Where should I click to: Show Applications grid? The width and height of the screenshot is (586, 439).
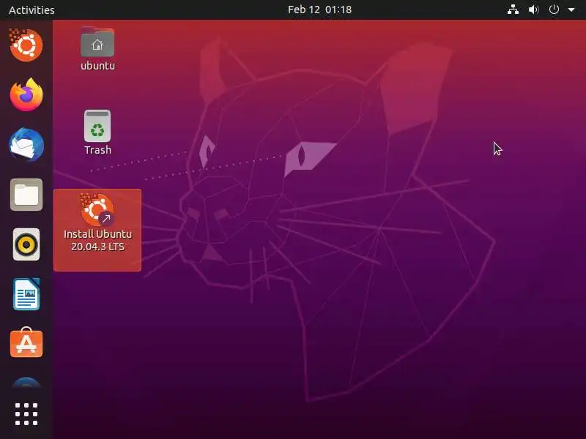(26, 414)
